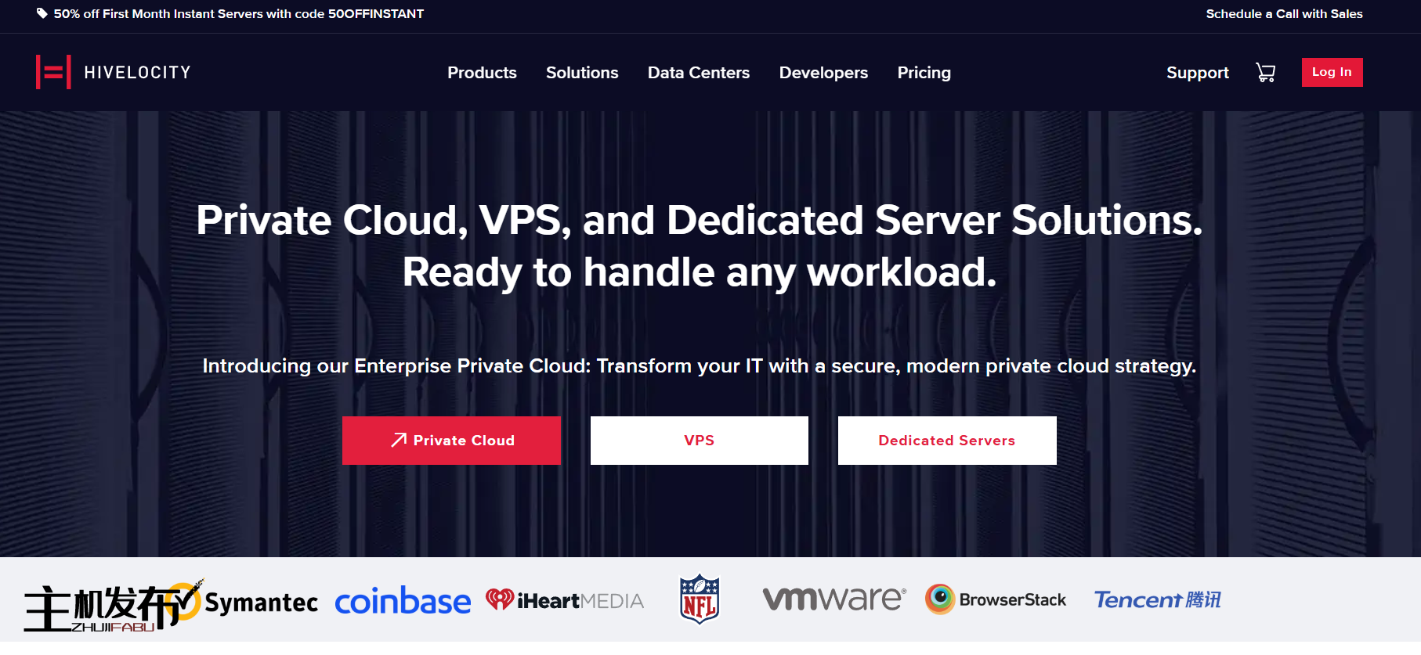Click the VMware logo

pos(834,599)
